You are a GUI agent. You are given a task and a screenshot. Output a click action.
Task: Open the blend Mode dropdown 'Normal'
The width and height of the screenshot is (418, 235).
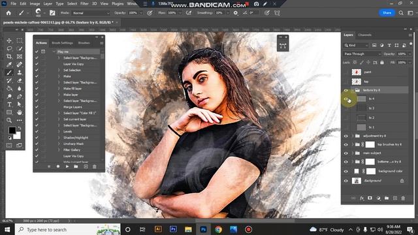tap(91, 13)
